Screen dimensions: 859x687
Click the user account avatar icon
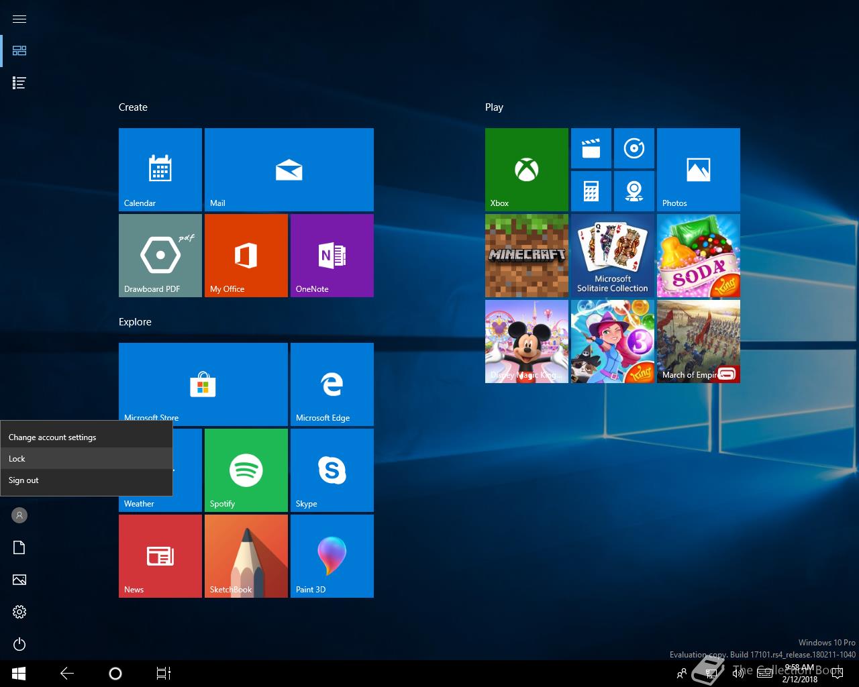[19, 515]
